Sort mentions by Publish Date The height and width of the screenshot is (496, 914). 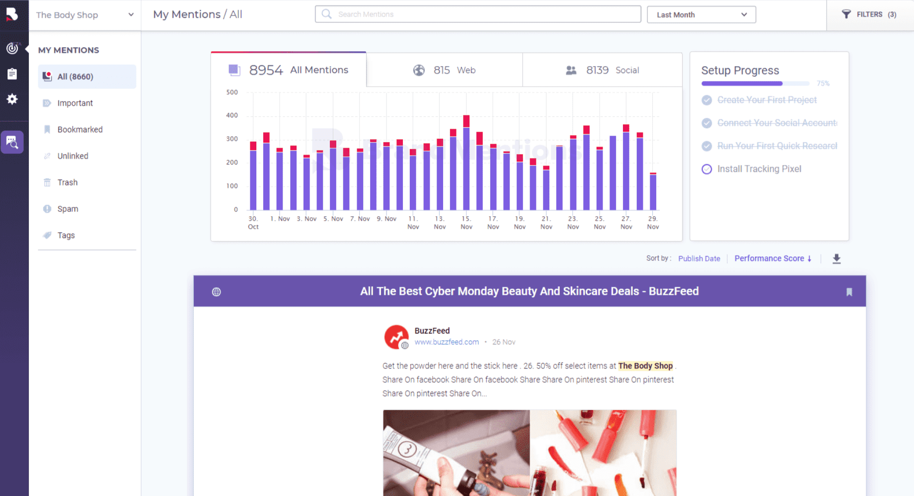pos(699,258)
